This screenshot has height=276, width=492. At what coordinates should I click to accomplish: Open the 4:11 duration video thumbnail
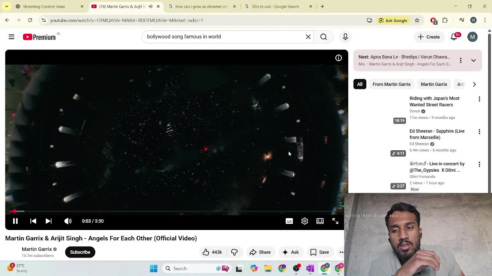380,143
